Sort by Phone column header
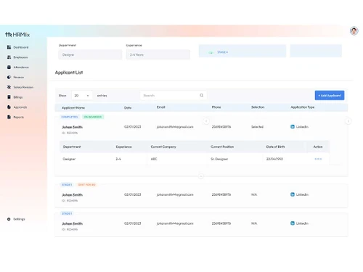The height and width of the screenshot is (272, 363). tap(216, 107)
